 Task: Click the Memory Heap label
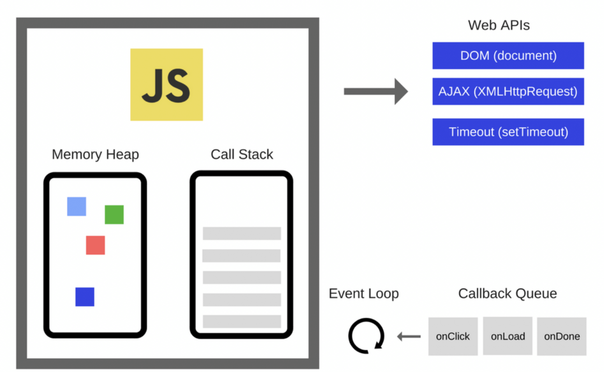click(95, 155)
